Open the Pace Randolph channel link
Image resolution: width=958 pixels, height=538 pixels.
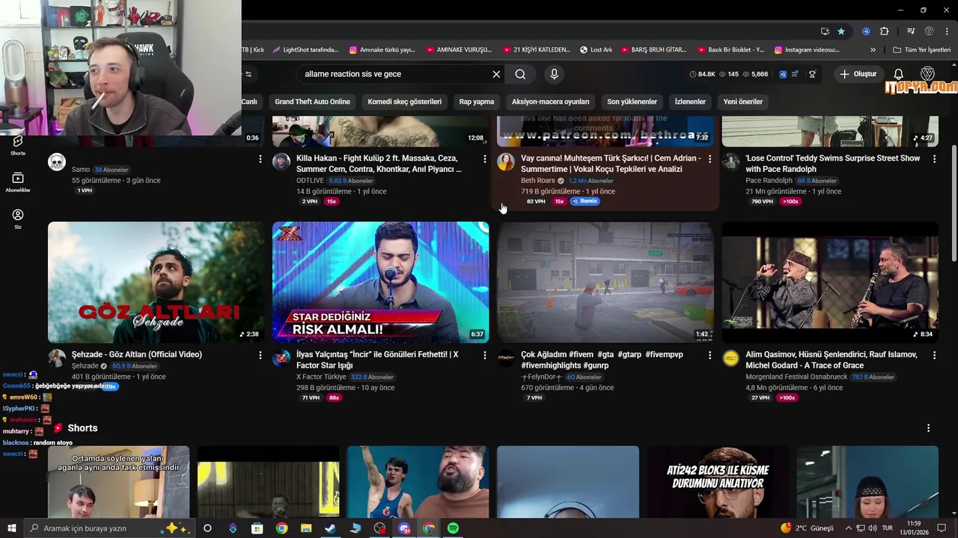(x=769, y=180)
